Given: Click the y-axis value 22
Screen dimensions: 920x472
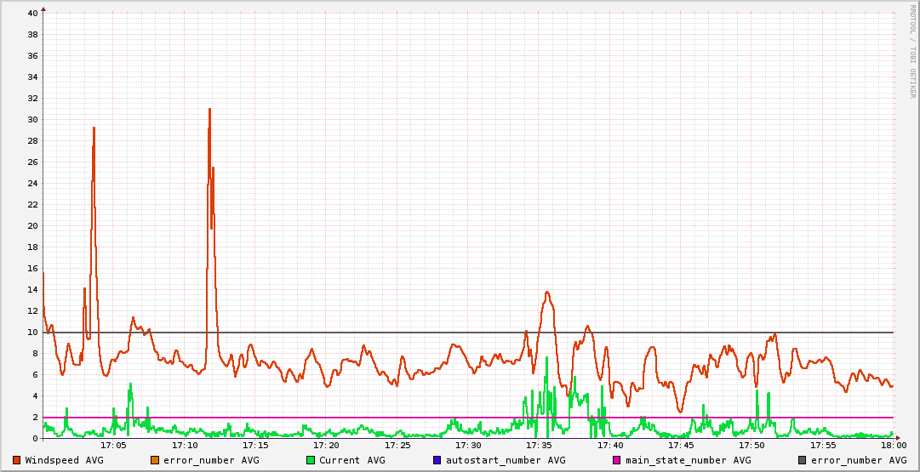Looking at the screenshot, I should click(33, 205).
